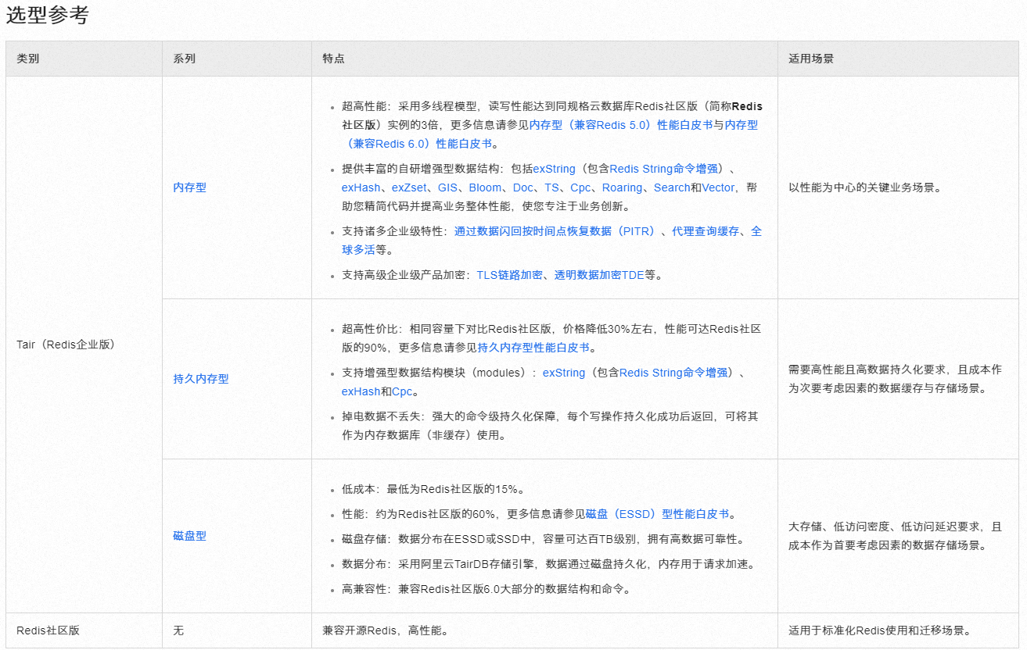Open 内存型（兼容Redis 5.0）性能白皮书 link
1027x650 pixels.
tap(620, 124)
